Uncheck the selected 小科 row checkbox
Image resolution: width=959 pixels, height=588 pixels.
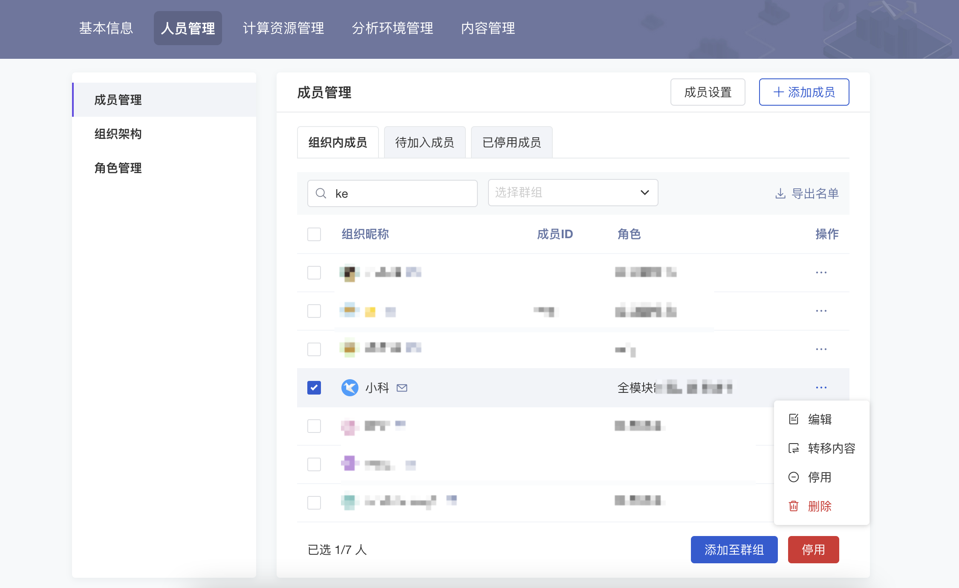(314, 388)
